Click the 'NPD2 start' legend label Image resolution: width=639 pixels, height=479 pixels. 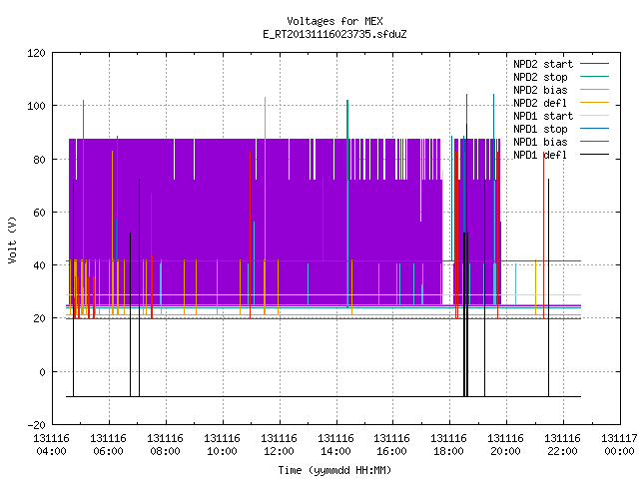click(543, 64)
